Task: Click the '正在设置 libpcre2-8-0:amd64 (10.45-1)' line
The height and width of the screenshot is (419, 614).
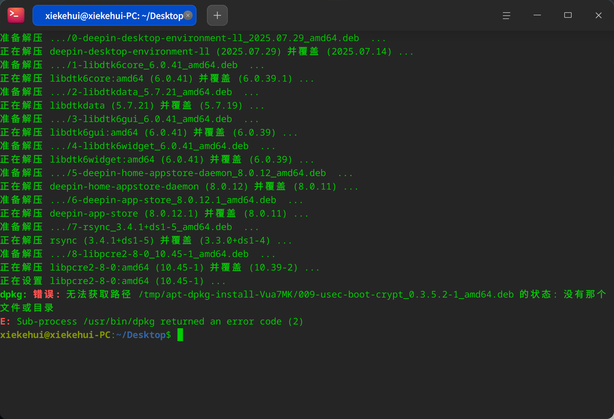Action: click(x=113, y=281)
